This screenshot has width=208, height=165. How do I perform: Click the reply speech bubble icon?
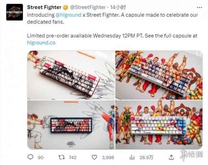(30, 157)
